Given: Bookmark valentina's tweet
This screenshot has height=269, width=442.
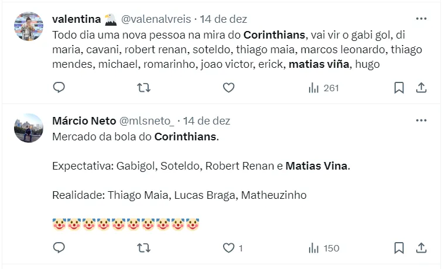Looking at the screenshot, I should pyautogui.click(x=399, y=88).
